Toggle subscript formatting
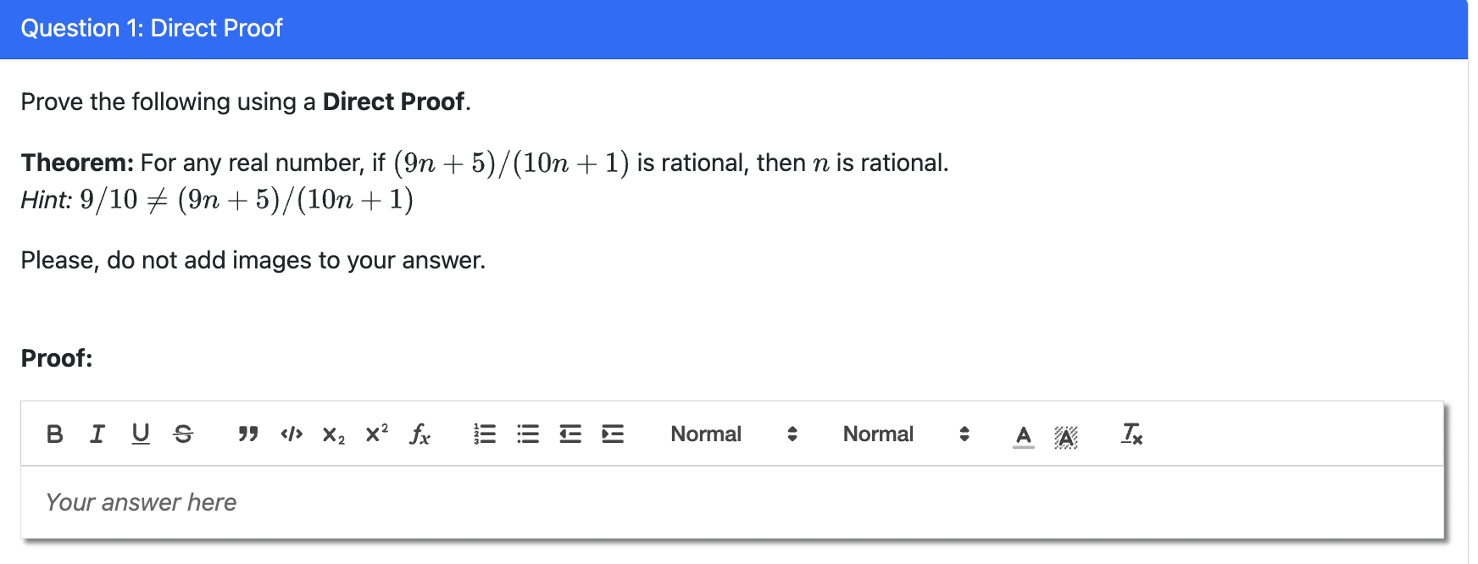This screenshot has height=564, width=1478. pos(332,436)
